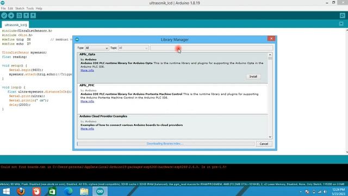Click the Verify sketch checkmark icon
This screenshot has width=348, height=196.
click(x=4, y=16)
